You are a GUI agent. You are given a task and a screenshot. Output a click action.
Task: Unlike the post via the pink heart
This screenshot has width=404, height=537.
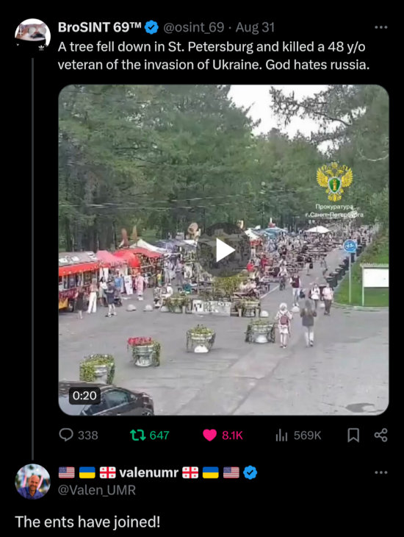click(x=209, y=435)
